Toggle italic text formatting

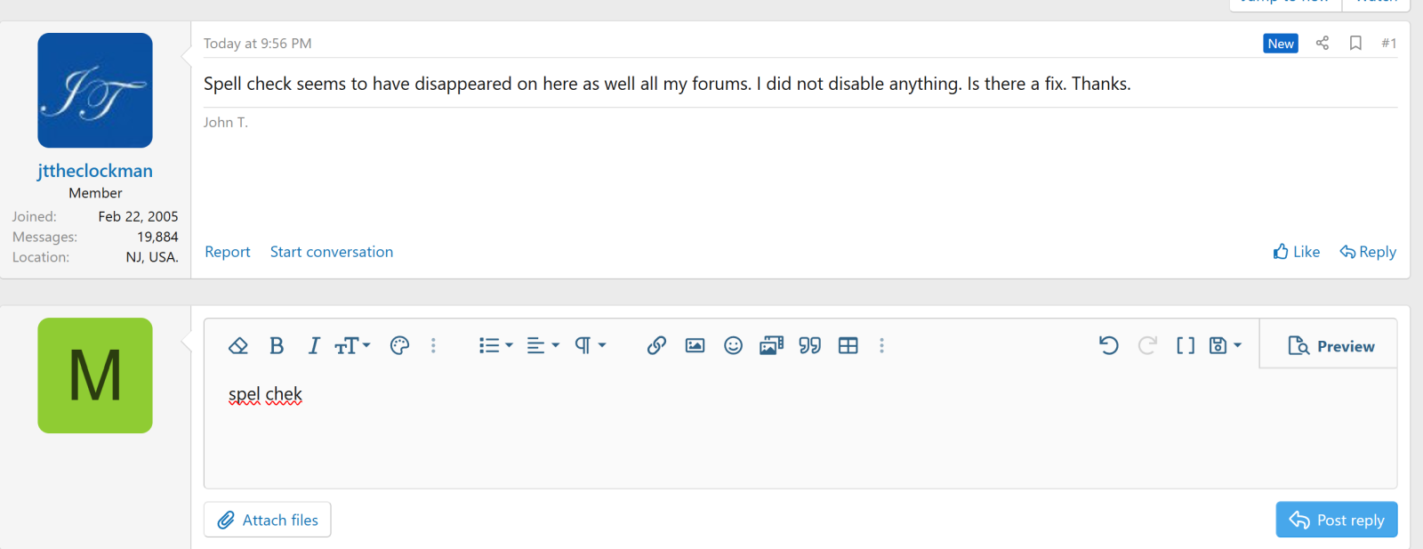click(314, 345)
